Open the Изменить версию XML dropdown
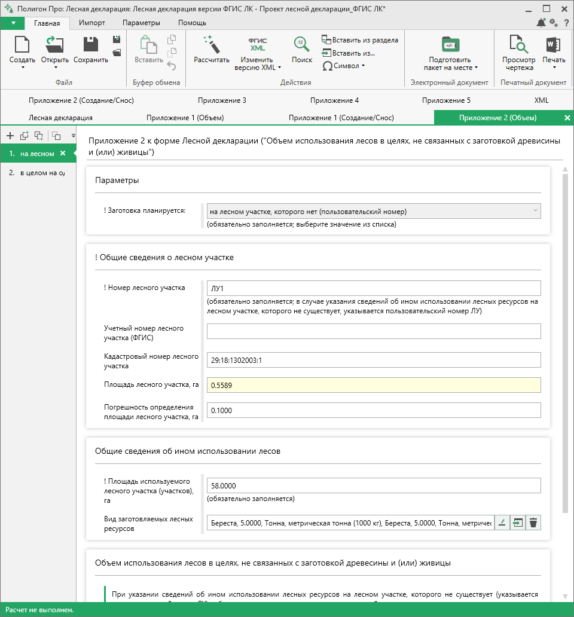Image resolution: width=574 pixels, height=617 pixels. click(x=279, y=68)
